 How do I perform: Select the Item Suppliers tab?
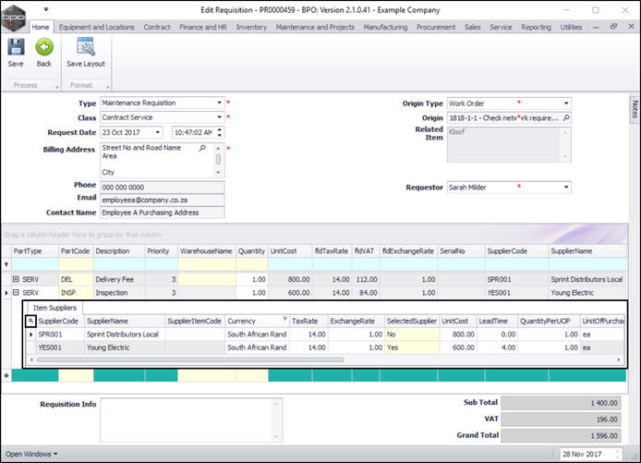coord(54,307)
